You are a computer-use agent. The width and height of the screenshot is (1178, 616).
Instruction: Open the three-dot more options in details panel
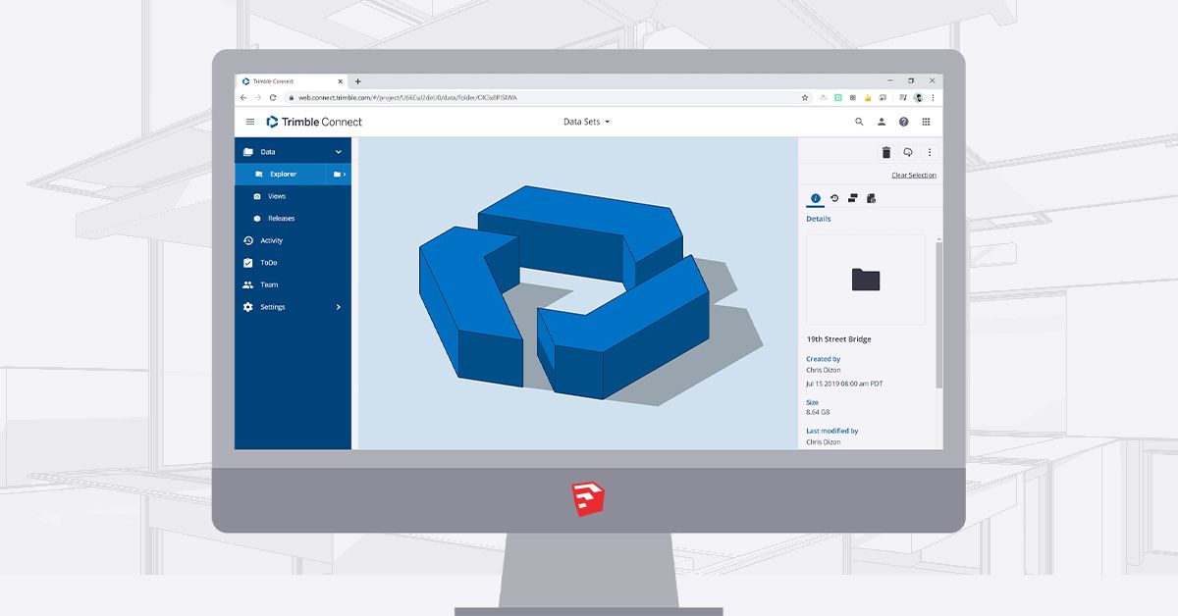[929, 152]
